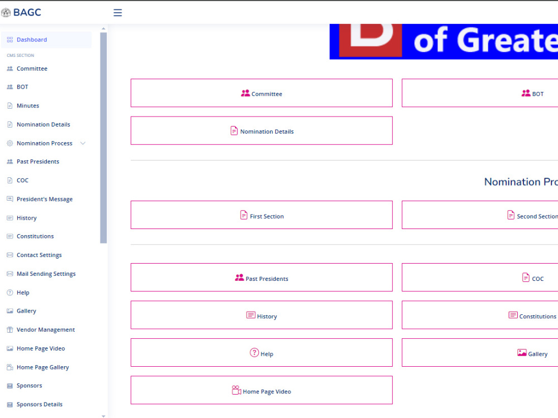The height and width of the screenshot is (418, 558).
Task: Click the COC document icon in sidebar
Action: (10, 180)
